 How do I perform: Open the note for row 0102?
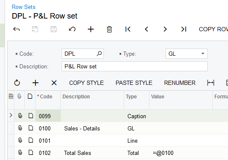31,152
